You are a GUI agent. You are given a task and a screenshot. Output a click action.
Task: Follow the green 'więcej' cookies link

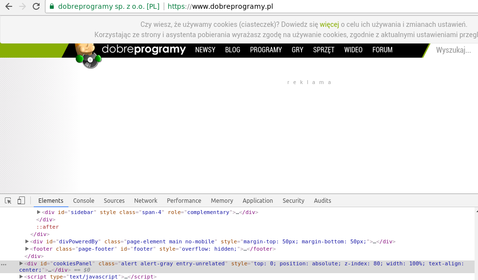329,24
